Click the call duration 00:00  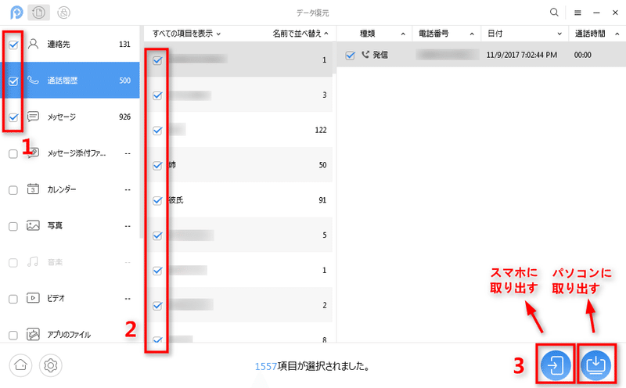click(582, 55)
